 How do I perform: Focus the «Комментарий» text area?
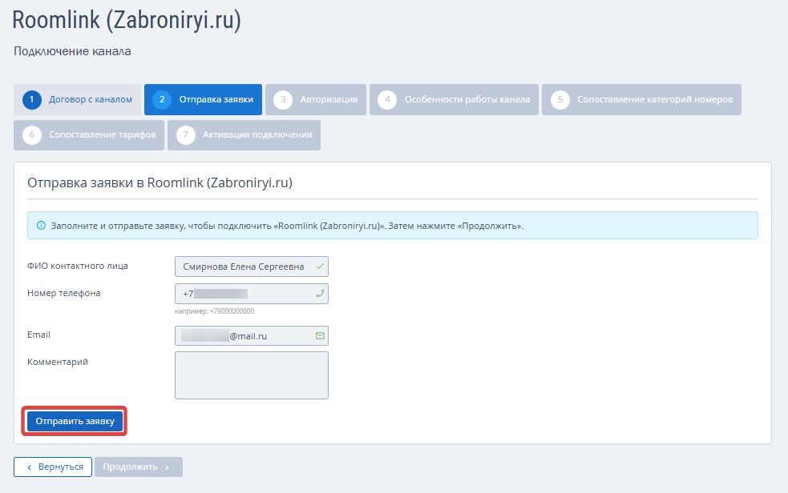click(x=252, y=375)
